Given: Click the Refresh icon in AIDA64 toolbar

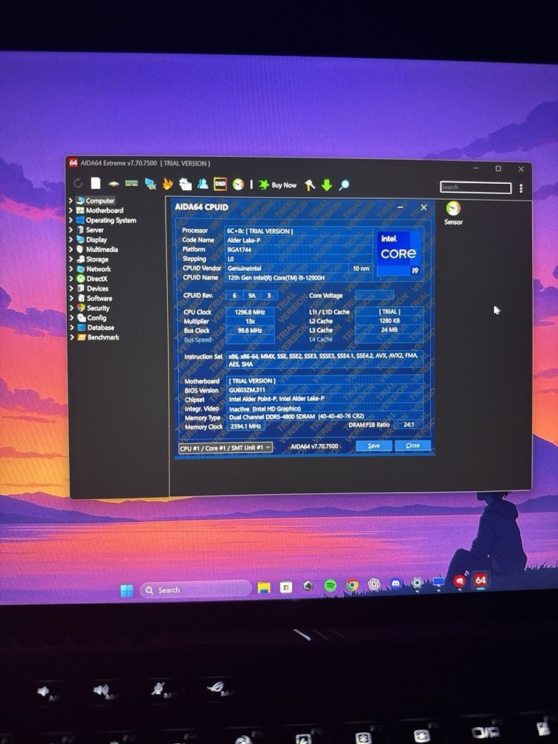Looking at the screenshot, I should [x=78, y=183].
